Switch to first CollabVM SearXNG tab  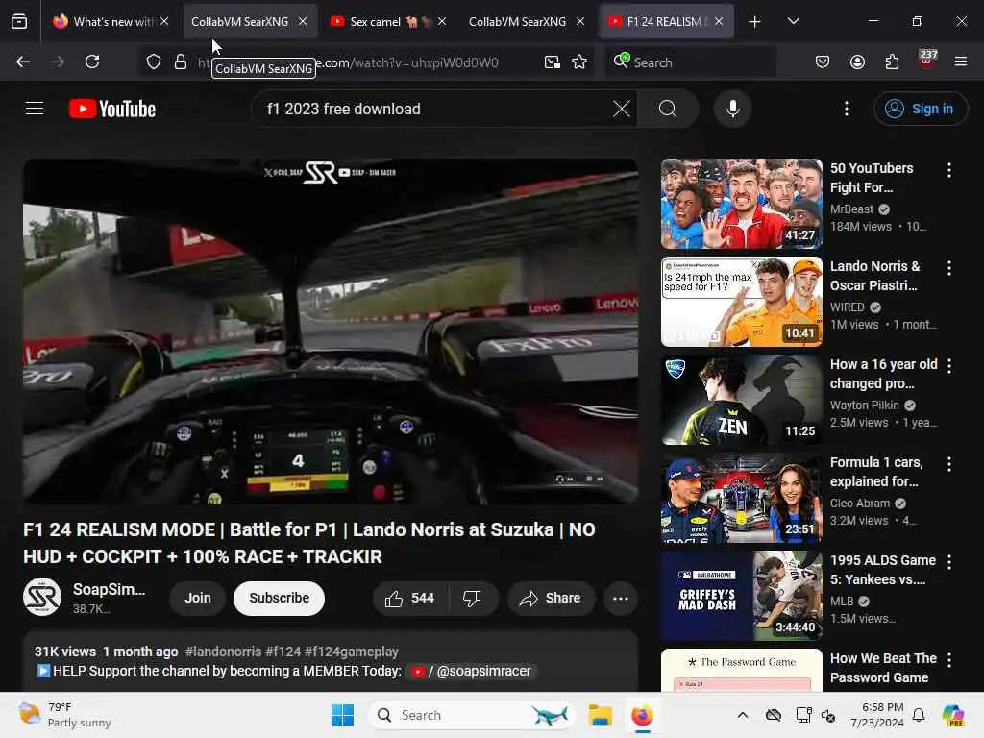point(239,22)
